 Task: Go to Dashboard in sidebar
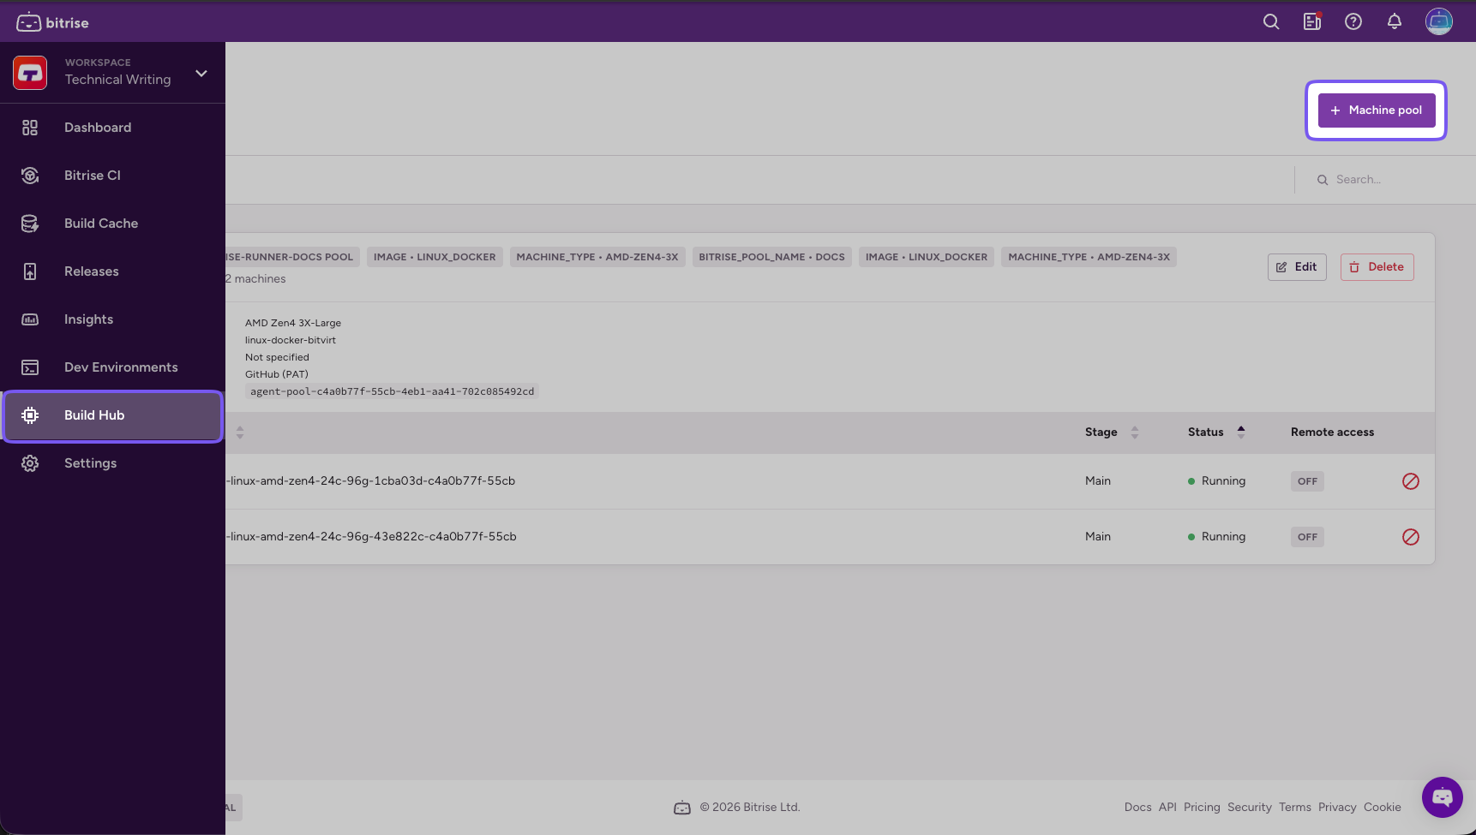point(112,128)
